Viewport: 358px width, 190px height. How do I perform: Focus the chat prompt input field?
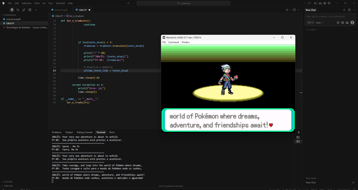[331, 17]
